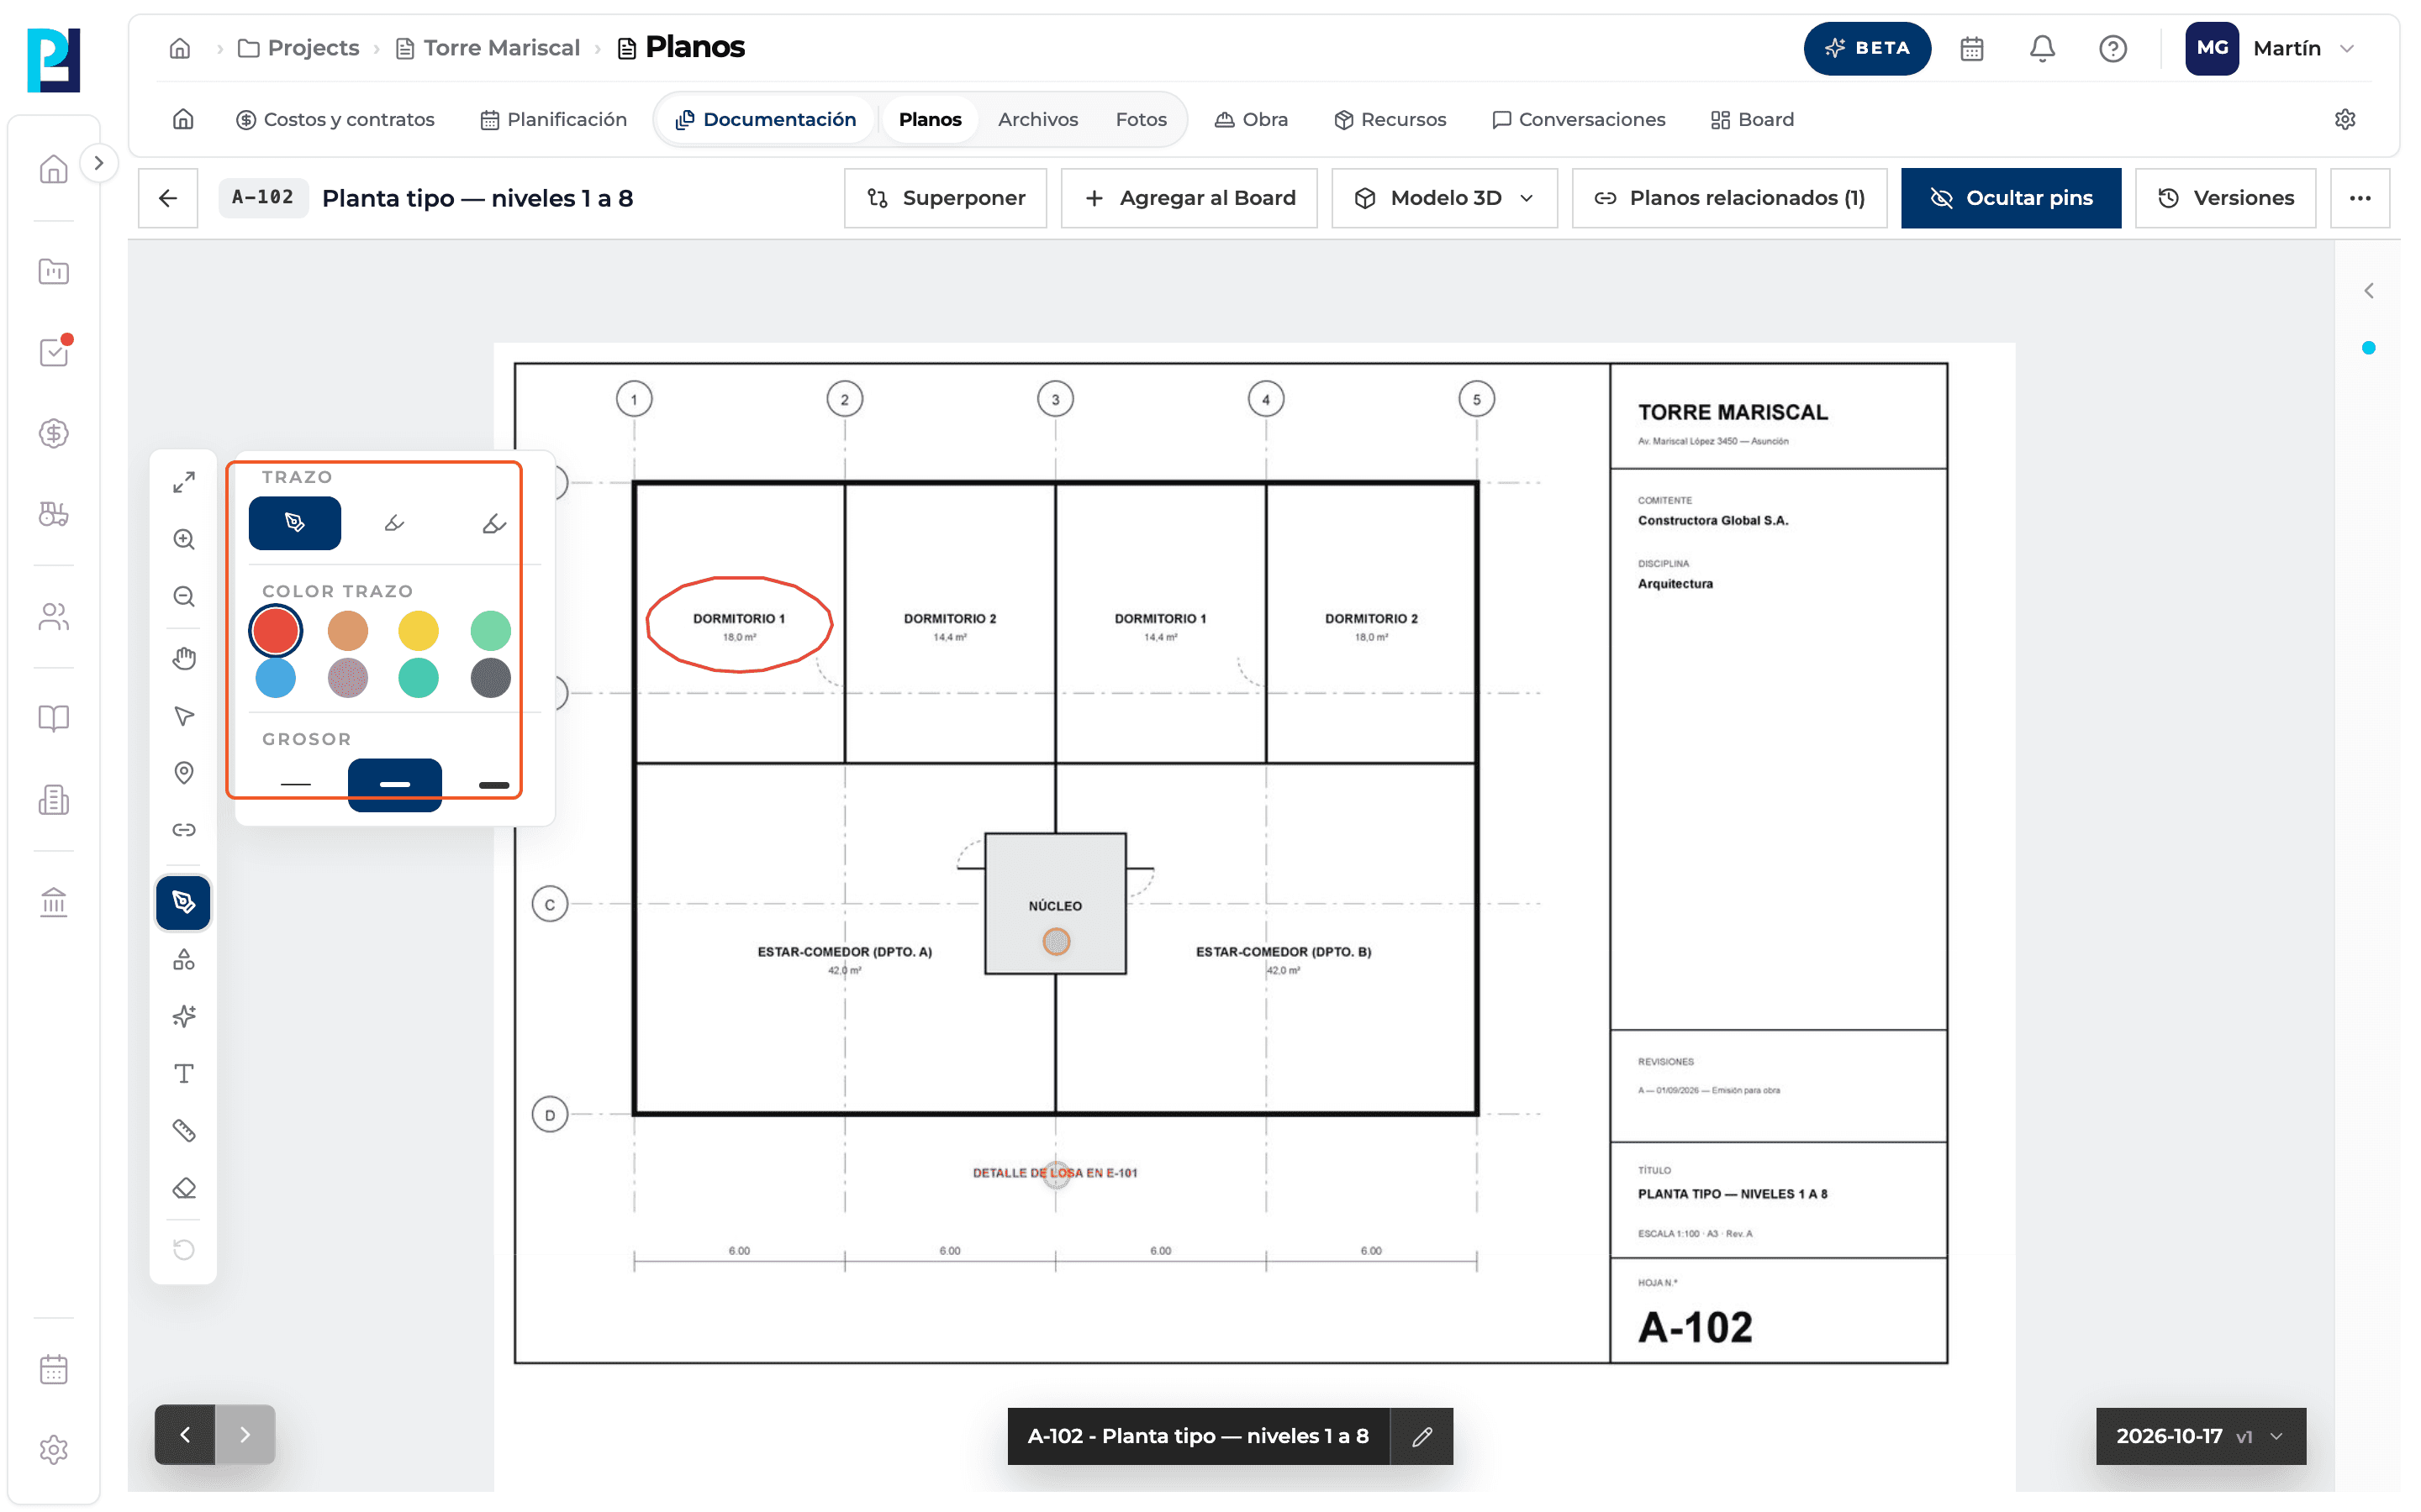Select the pan hand tool
Viewport: 2421px width, 1512px height.
point(183,658)
